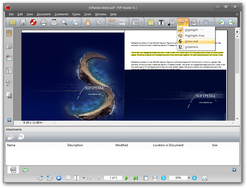The width and height of the screenshot is (247, 188).
Task: Select Fit Page view
Action: point(145,178)
